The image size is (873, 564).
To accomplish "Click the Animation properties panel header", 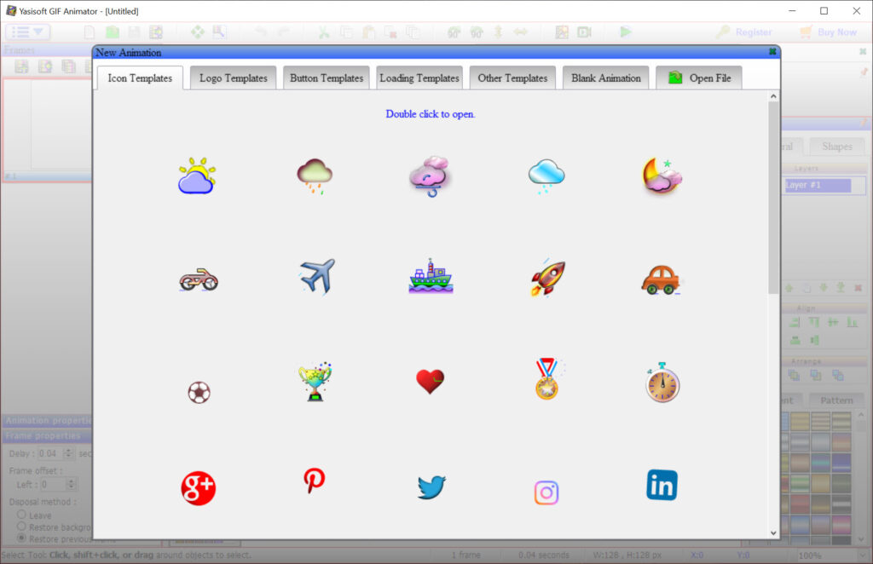I will point(48,421).
